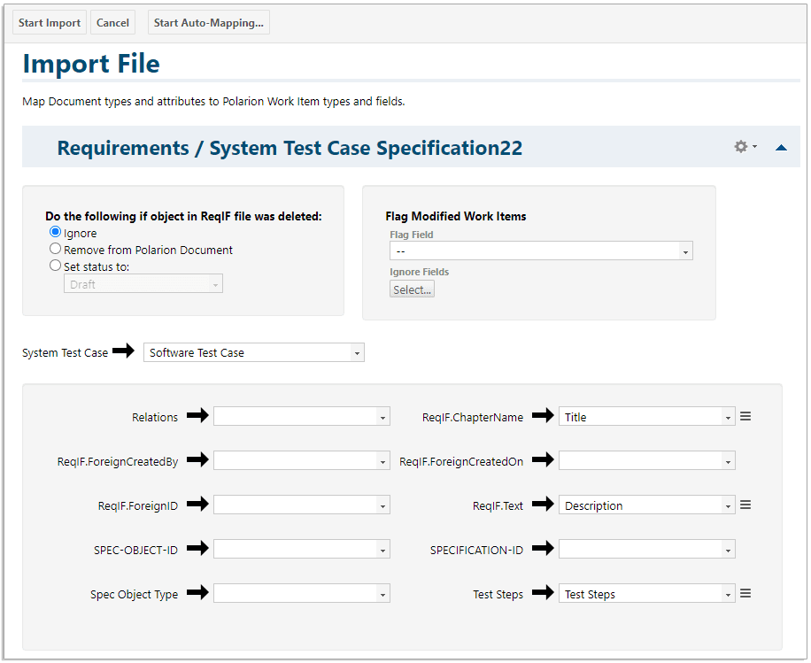The height and width of the screenshot is (663, 811).
Task: Open the ReqIF.ForeignCreatedOn mapping dropdown
Action: 646,461
